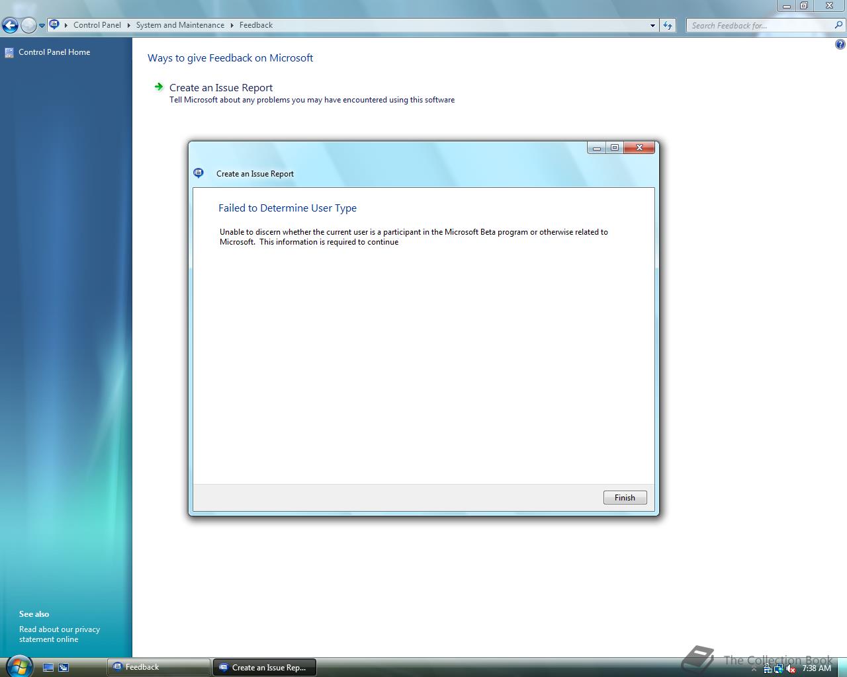Click Control Panel Home sidebar icon

[x=9, y=53]
